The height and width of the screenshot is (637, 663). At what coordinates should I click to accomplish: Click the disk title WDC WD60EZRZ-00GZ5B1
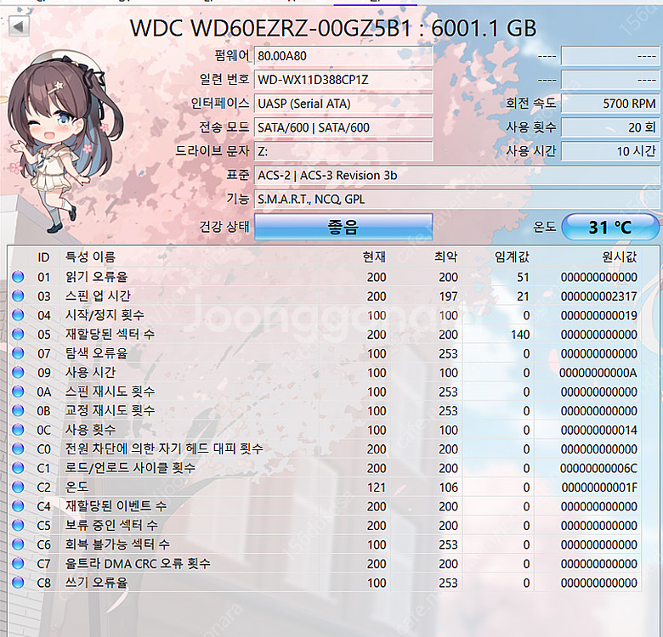click(270, 29)
